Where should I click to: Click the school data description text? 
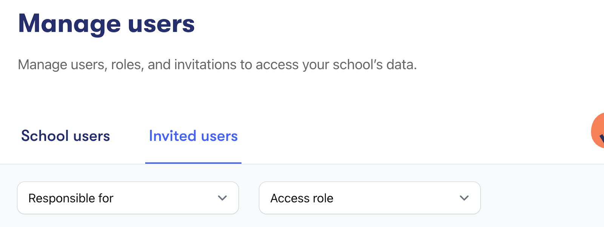(x=217, y=65)
